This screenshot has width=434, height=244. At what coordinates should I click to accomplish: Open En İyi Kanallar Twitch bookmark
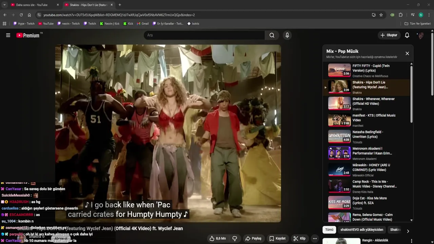click(168, 24)
